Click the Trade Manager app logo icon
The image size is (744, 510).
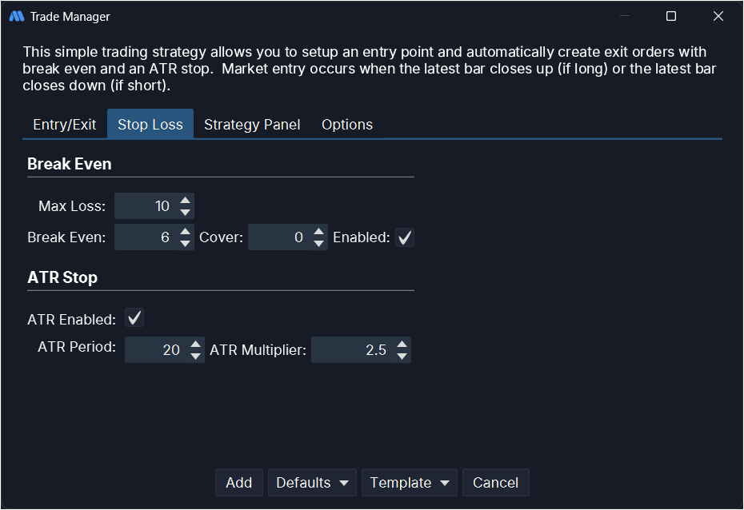[x=16, y=16]
